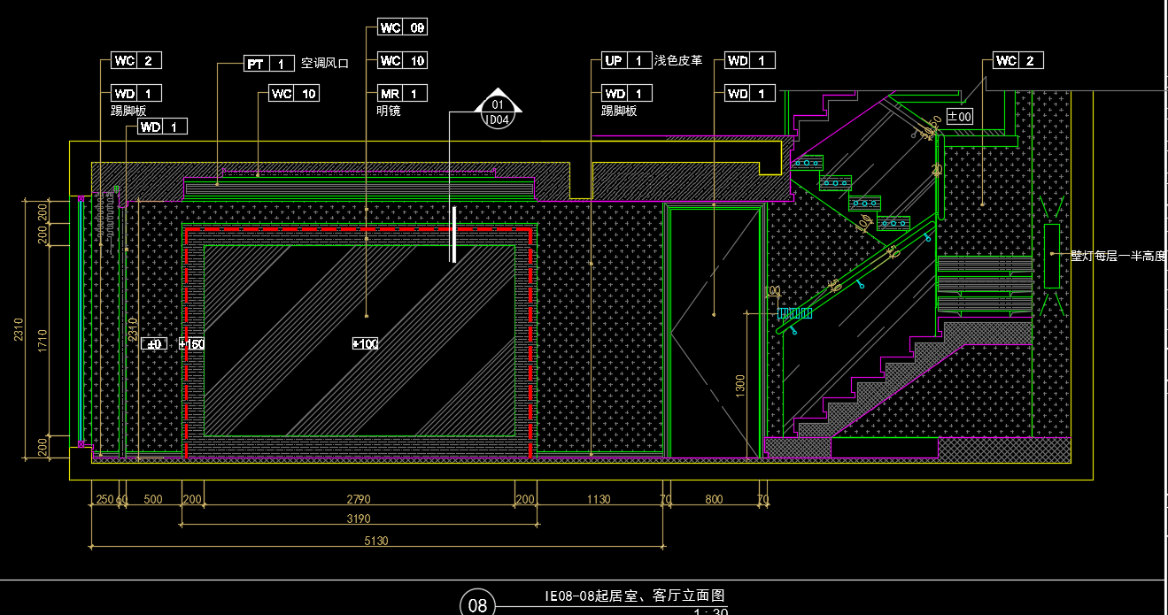
Task: Click the 5130 overall dimension text
Action: point(375,541)
